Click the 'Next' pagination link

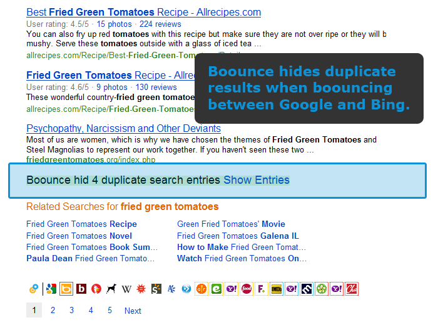pyautogui.click(x=133, y=311)
